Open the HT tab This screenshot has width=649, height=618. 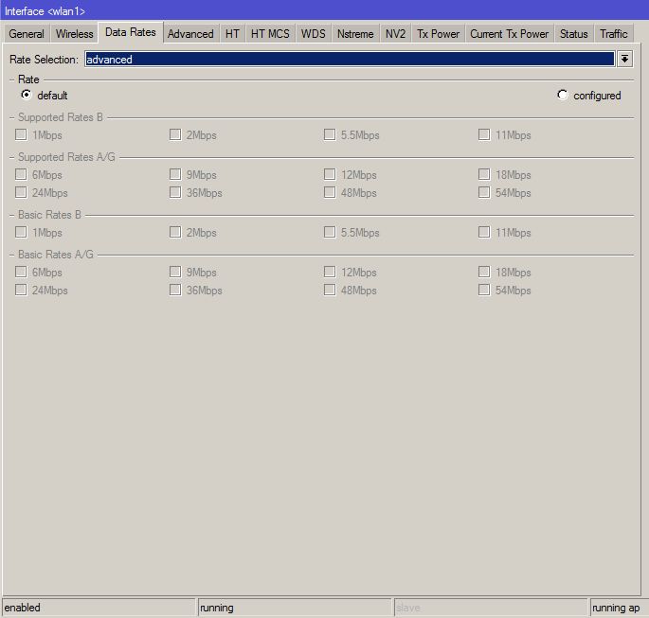point(232,34)
